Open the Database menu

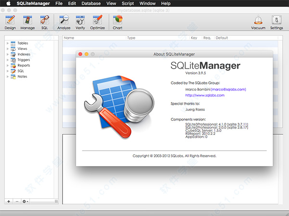[x=91, y=3]
